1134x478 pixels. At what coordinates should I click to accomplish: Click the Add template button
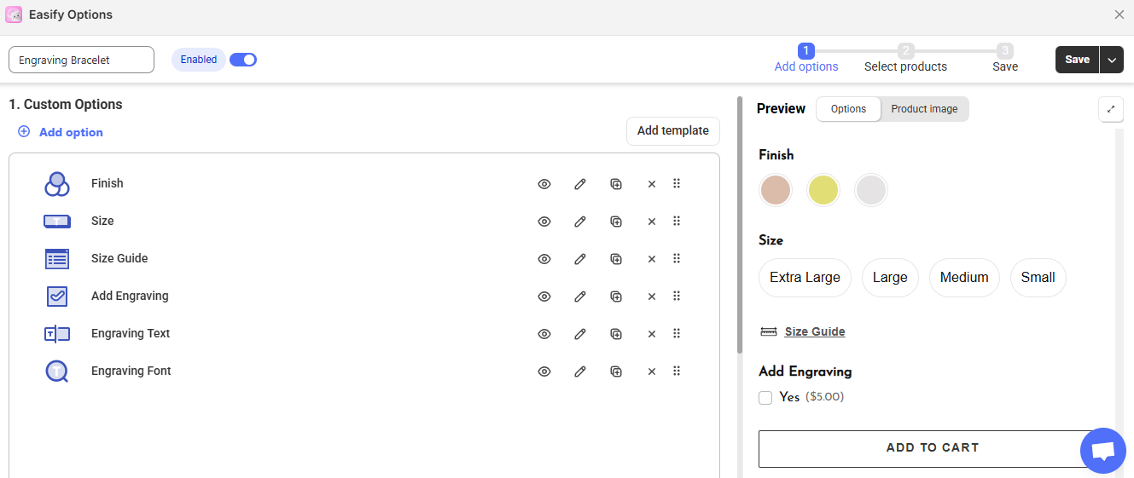(x=672, y=131)
